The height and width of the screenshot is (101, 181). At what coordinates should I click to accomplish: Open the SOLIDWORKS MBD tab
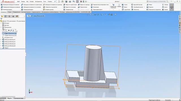click(x=86, y=12)
